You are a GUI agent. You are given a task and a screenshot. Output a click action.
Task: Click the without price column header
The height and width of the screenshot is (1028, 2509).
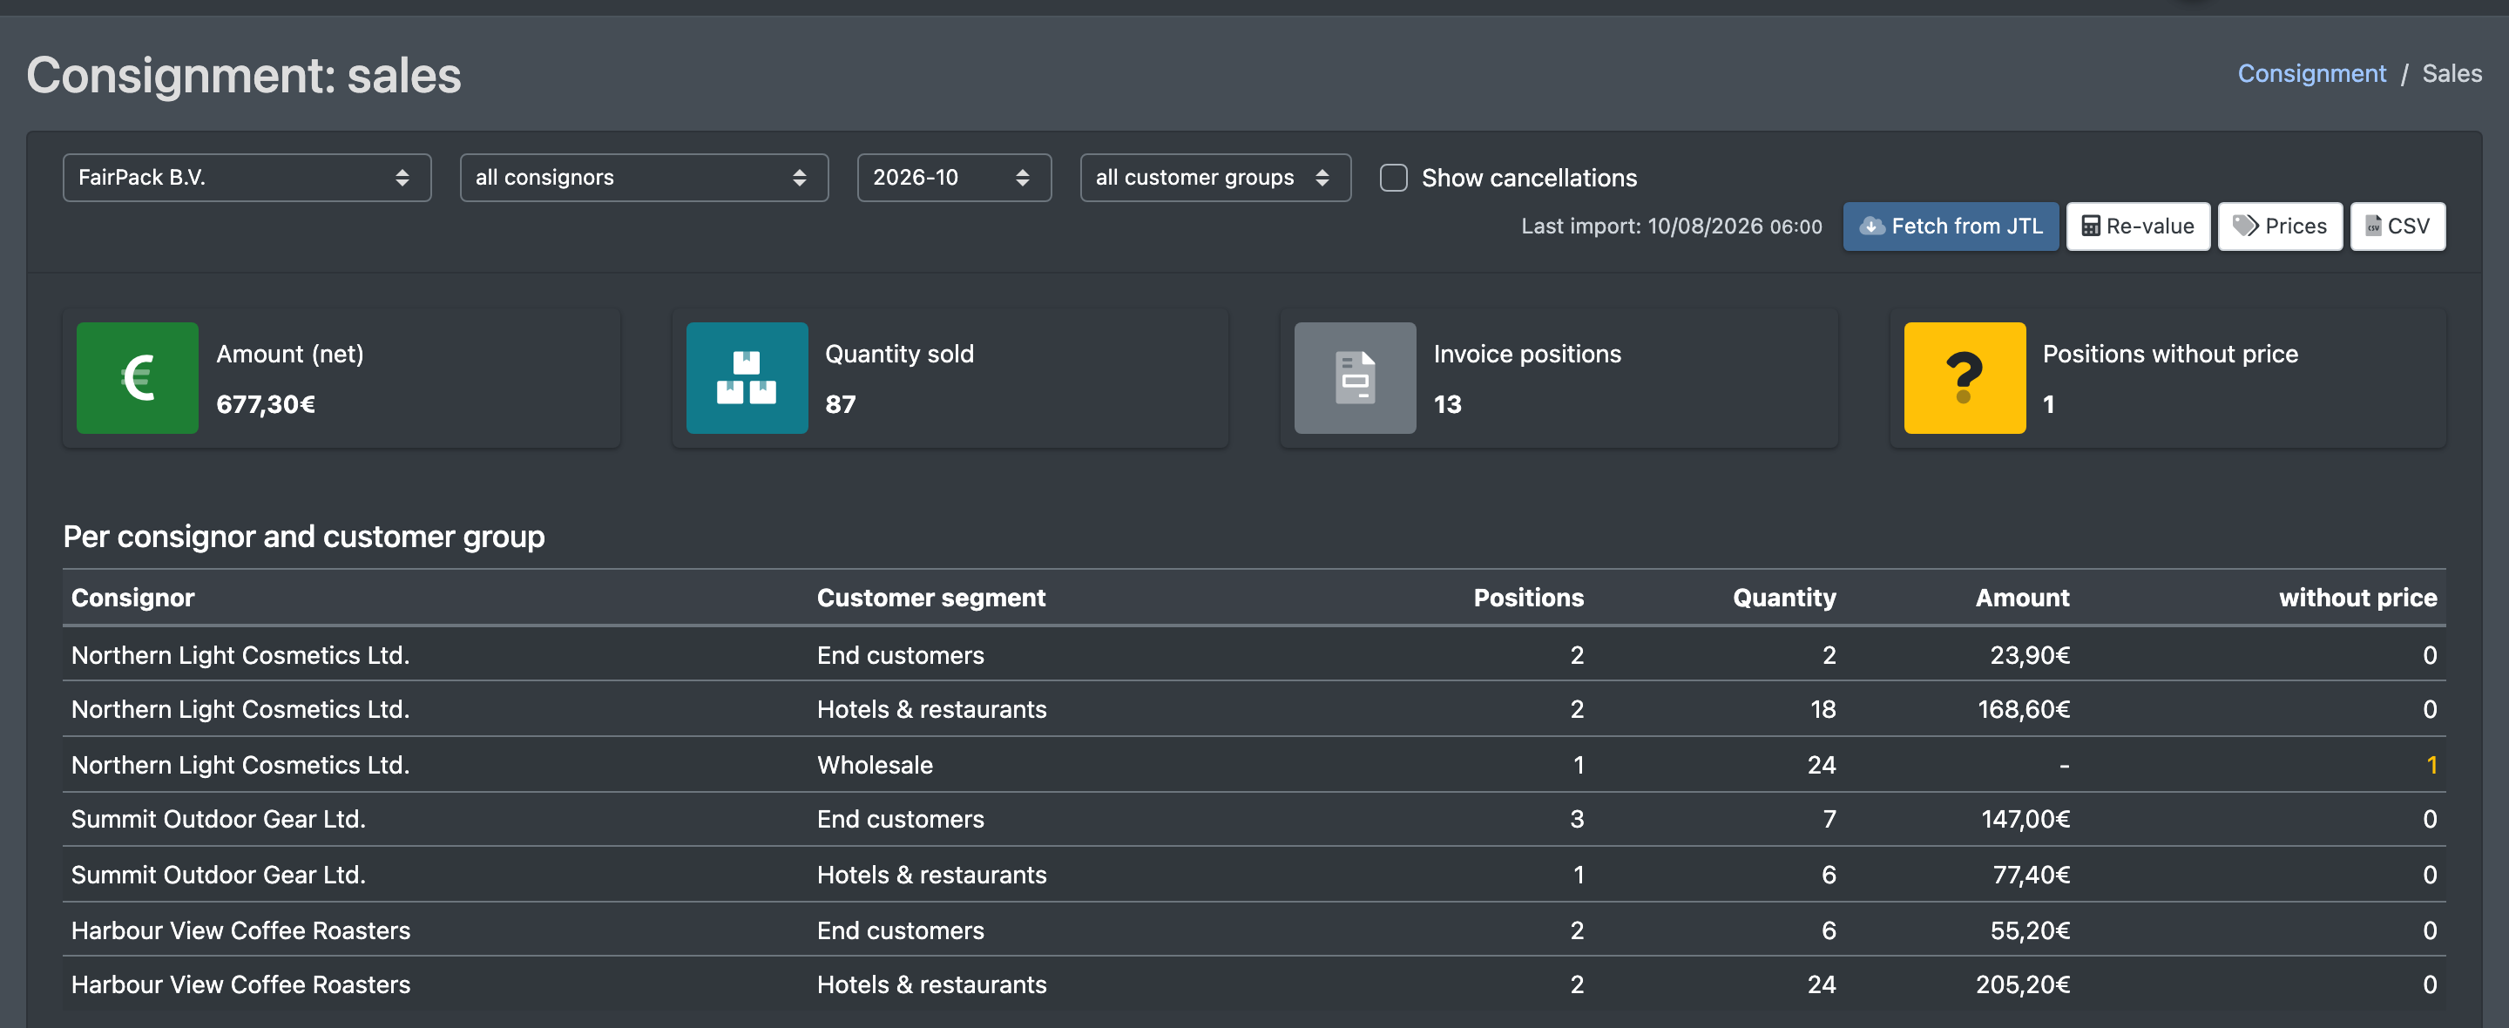[2358, 598]
